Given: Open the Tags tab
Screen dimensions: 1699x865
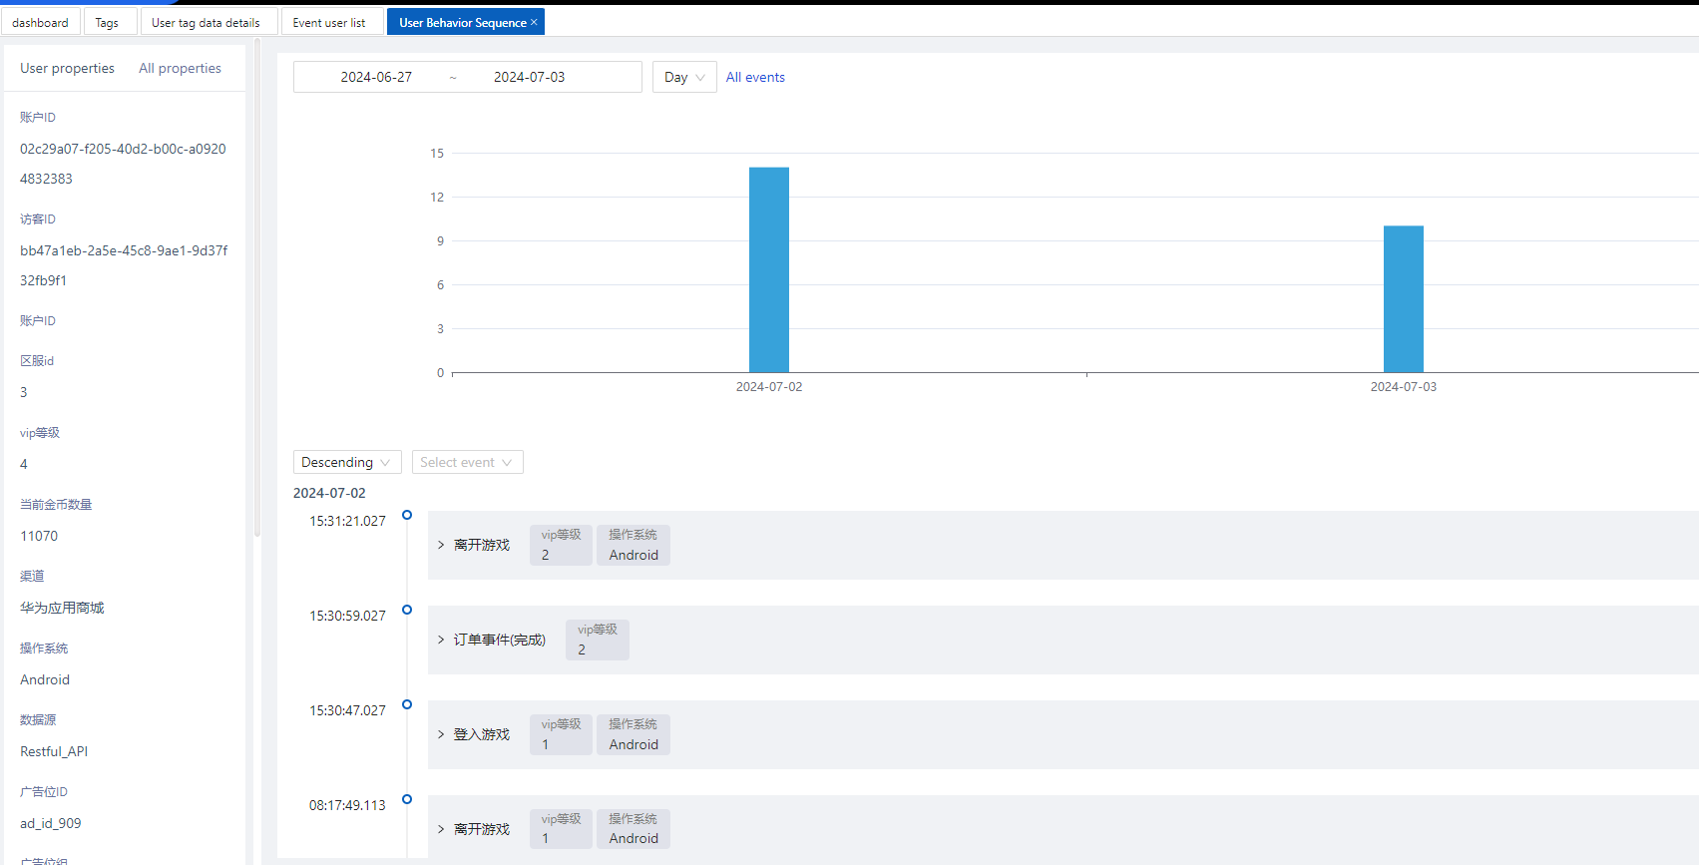Looking at the screenshot, I should [107, 22].
